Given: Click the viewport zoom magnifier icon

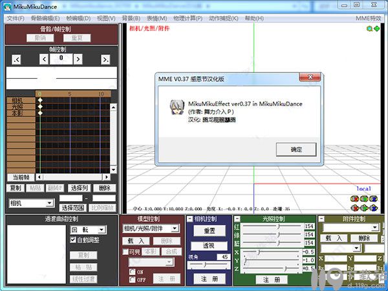Looking at the screenshot, I should (x=369, y=28).
